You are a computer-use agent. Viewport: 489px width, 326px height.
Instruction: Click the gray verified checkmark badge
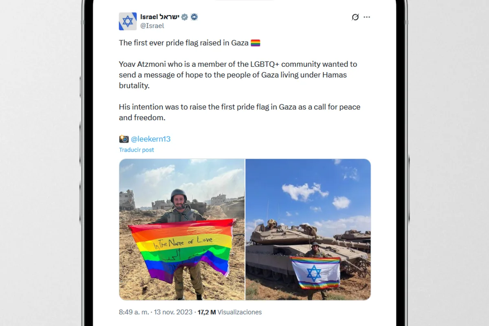pos(185,17)
